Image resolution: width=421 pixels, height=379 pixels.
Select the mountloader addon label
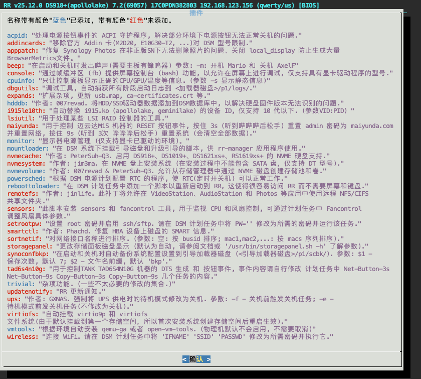(27, 149)
